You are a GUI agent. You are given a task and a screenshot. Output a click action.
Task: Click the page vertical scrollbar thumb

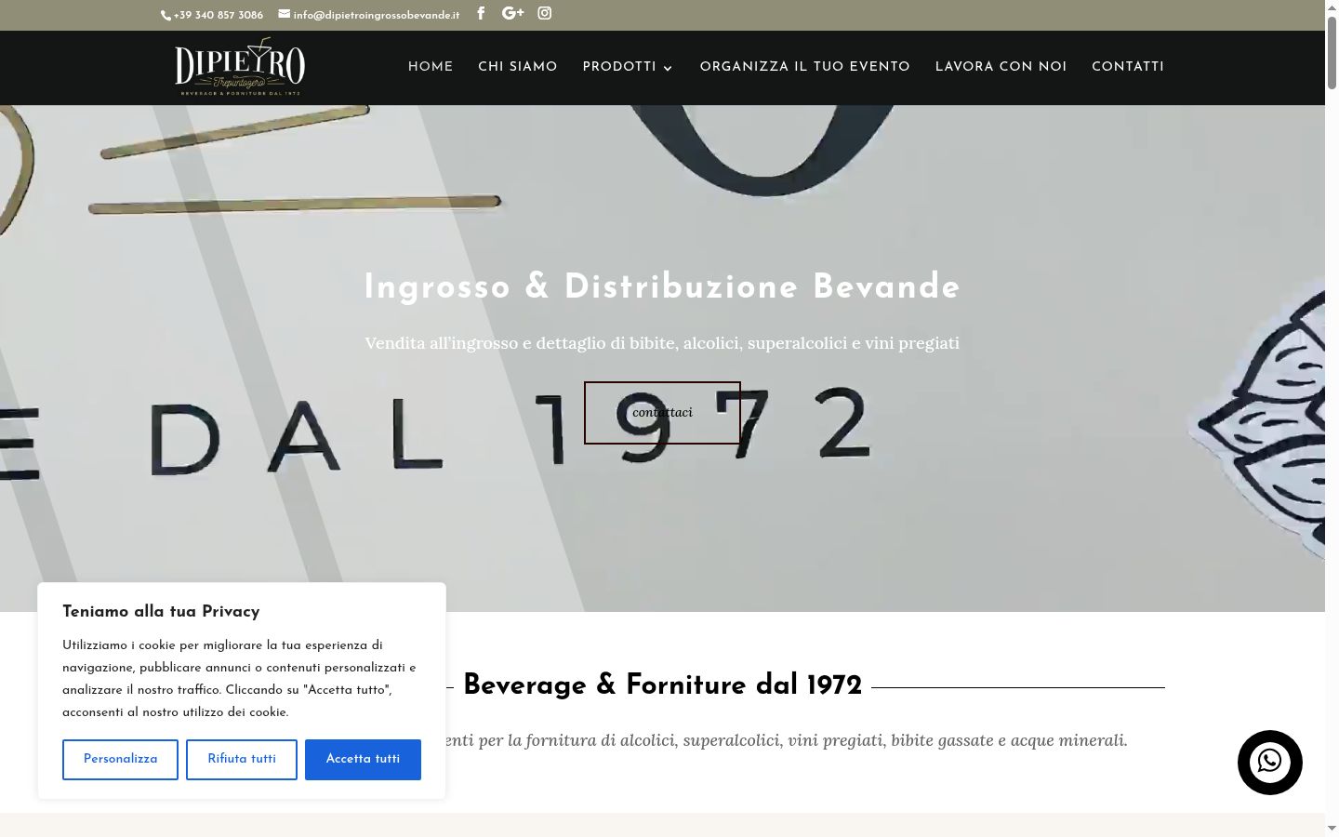click(x=1332, y=53)
